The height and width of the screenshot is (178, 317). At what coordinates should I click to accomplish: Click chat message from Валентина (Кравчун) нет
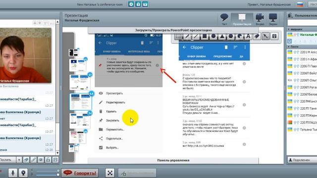click(27, 115)
